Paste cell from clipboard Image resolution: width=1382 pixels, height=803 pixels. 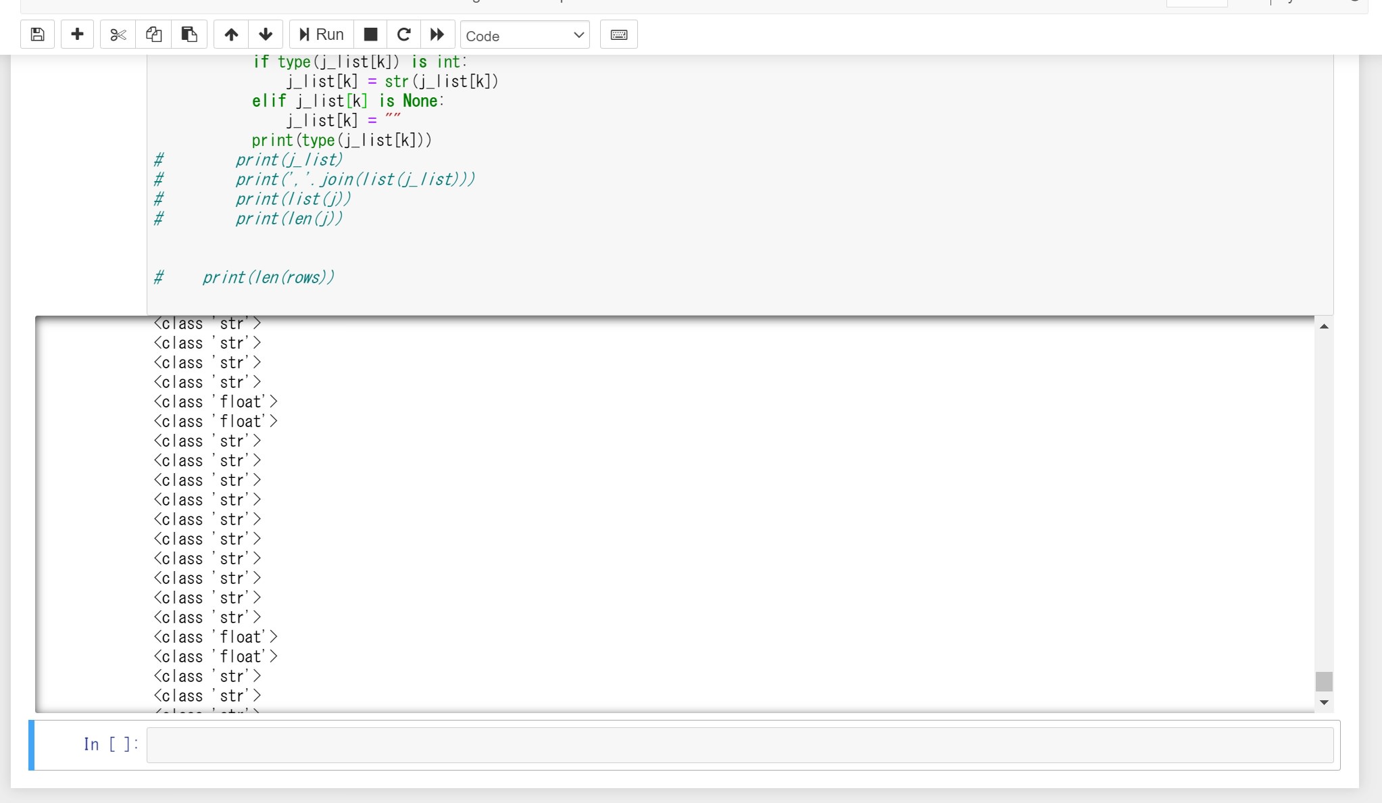(x=189, y=34)
